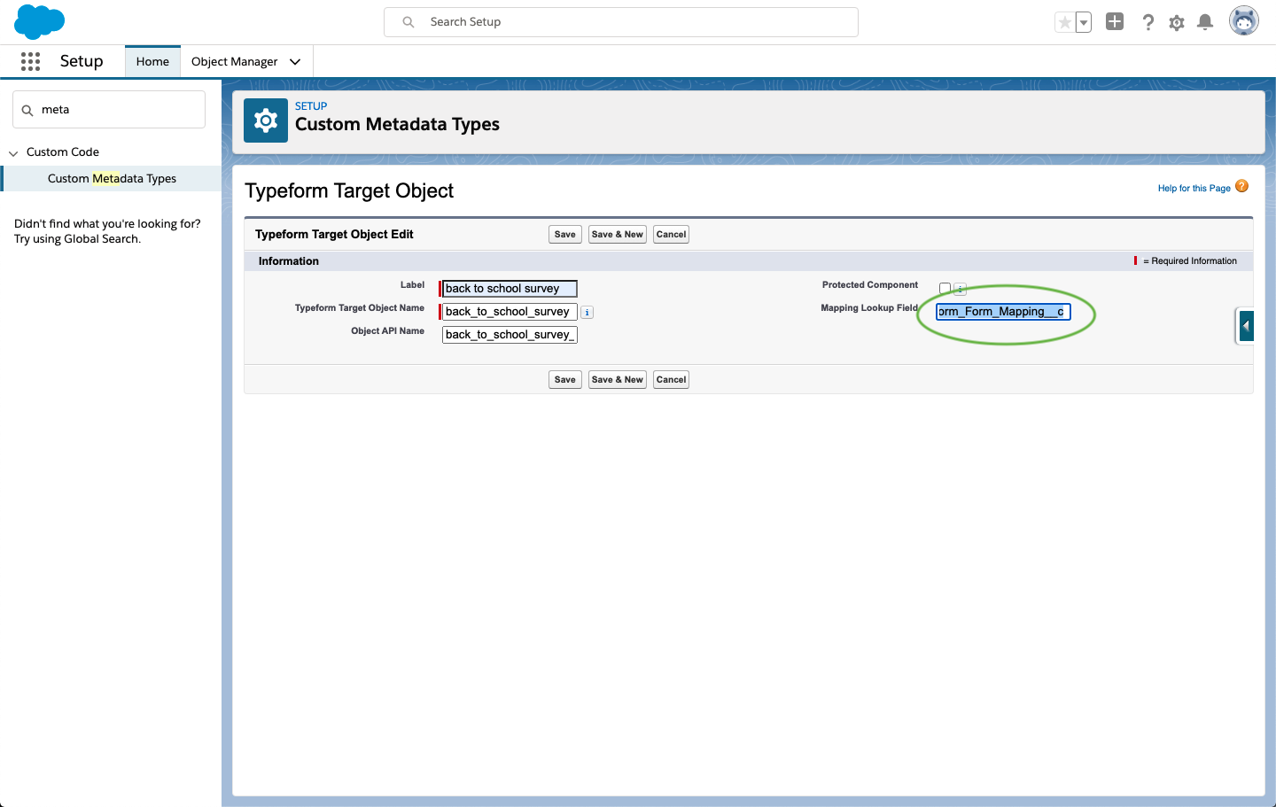Viewport: 1276px width, 807px height.
Task: Open the App Launcher grid icon
Action: point(30,61)
